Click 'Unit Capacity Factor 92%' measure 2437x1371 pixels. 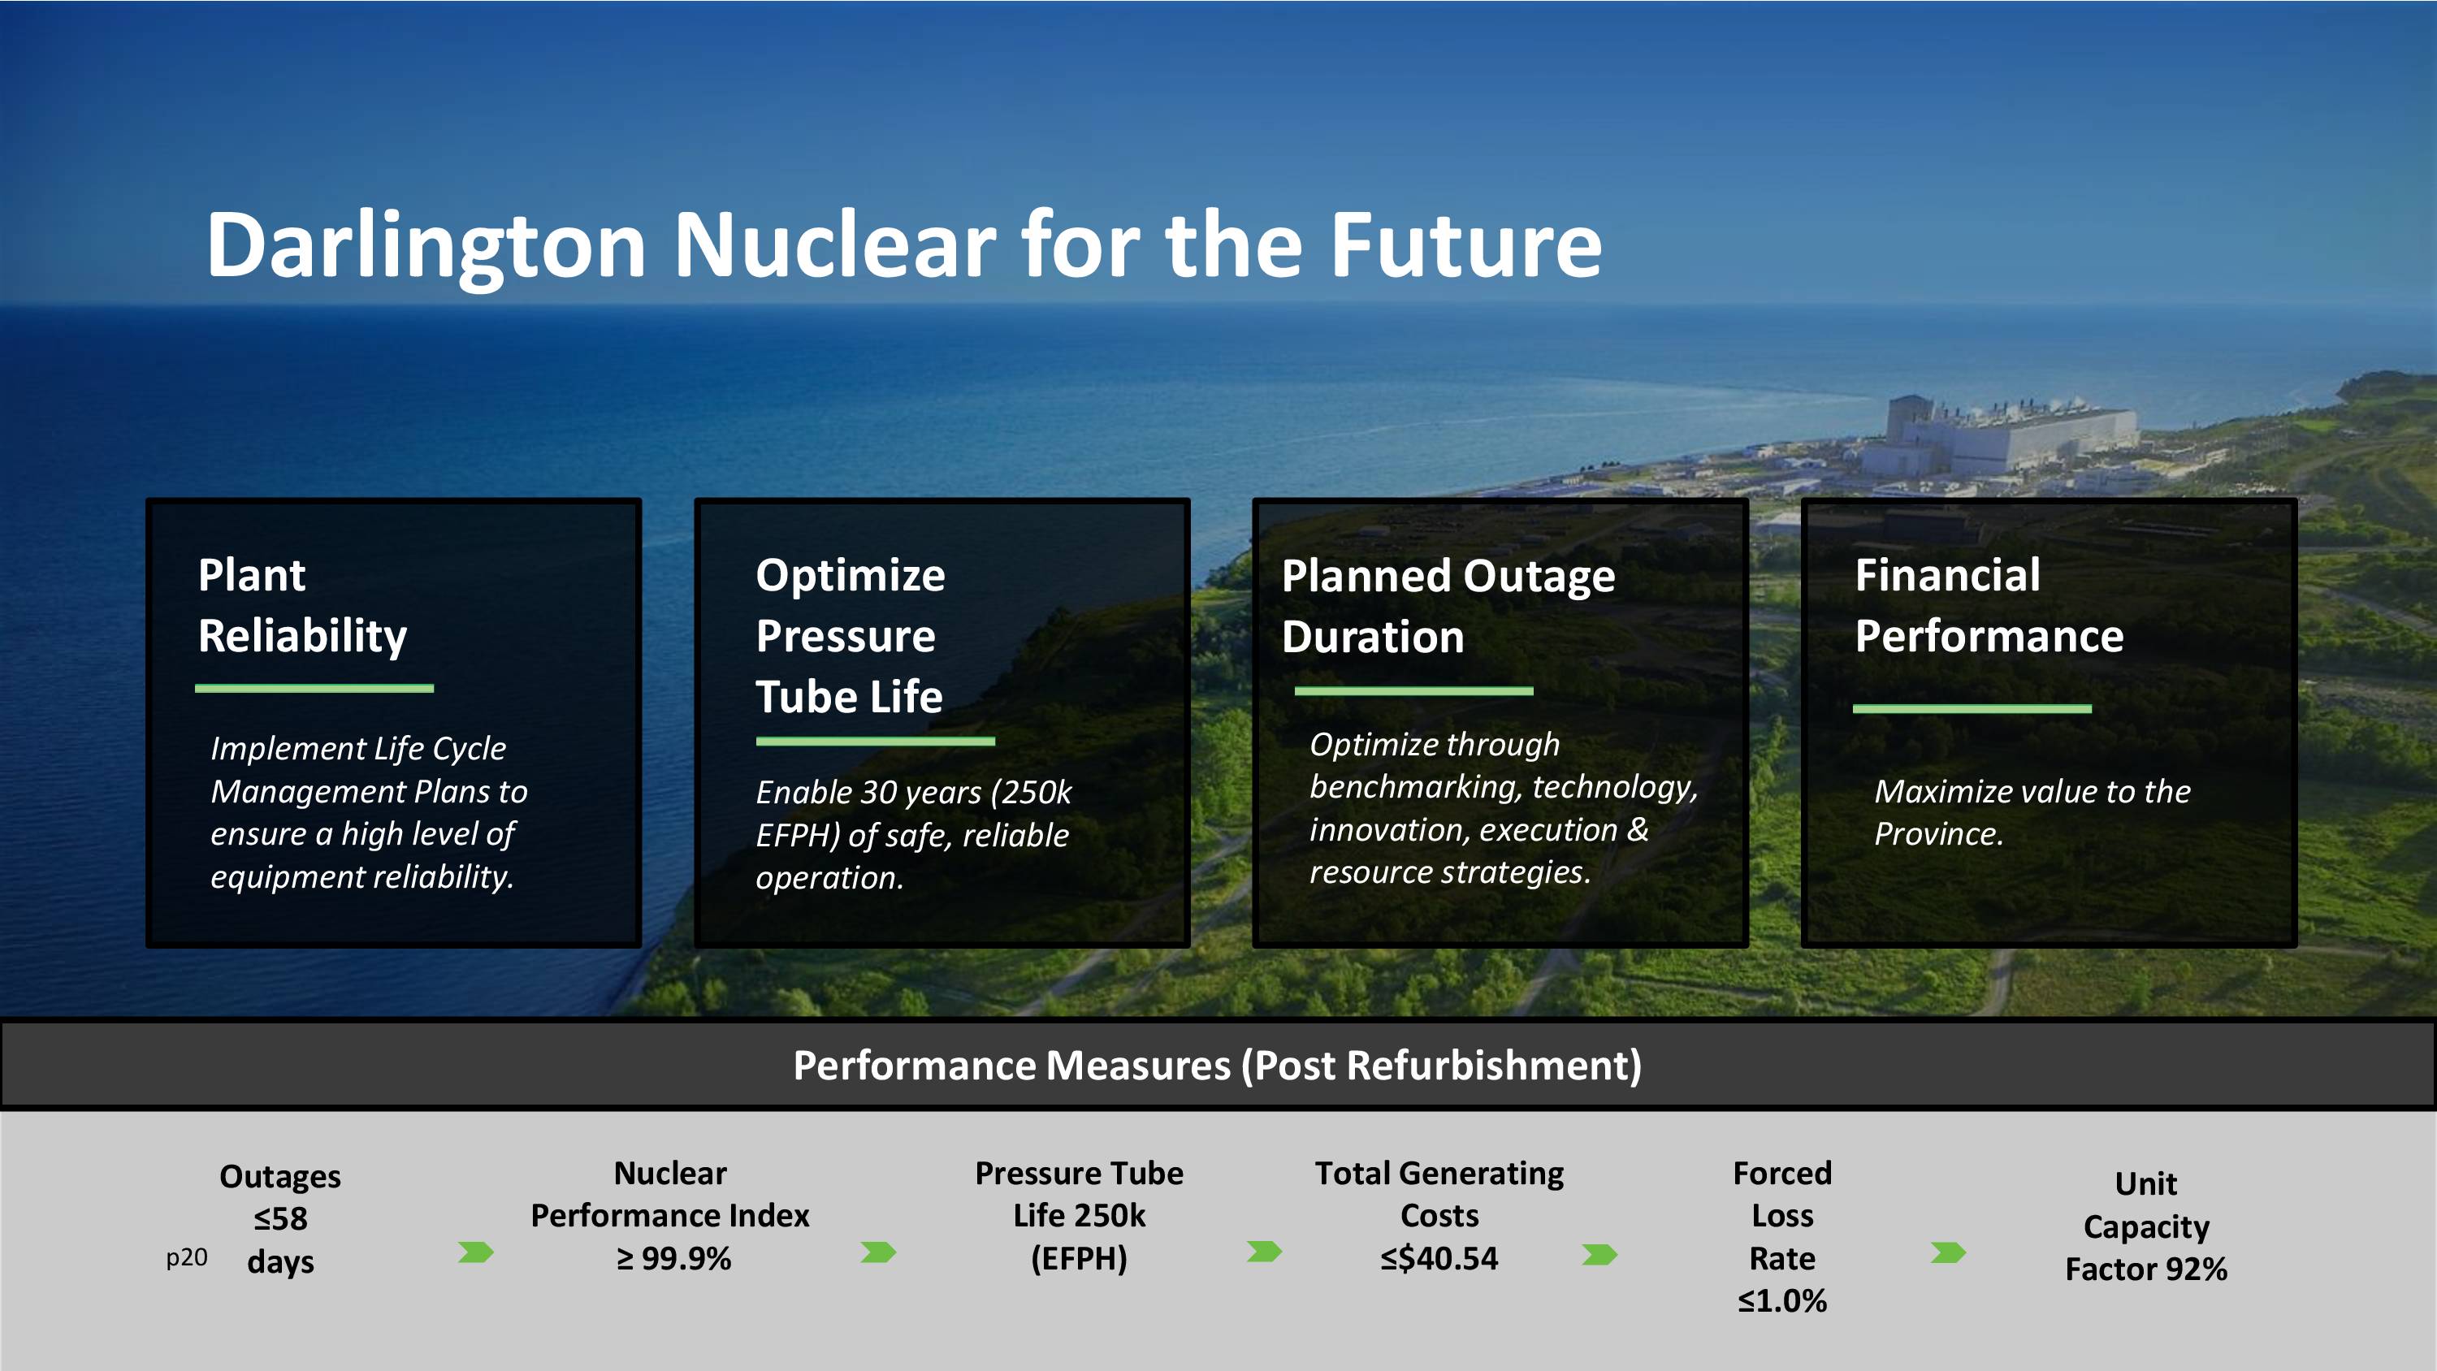coord(2145,1226)
